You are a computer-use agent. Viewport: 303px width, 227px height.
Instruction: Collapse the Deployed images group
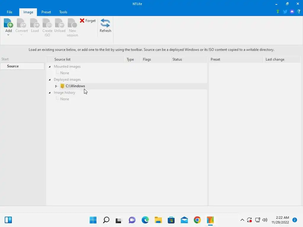point(50,80)
